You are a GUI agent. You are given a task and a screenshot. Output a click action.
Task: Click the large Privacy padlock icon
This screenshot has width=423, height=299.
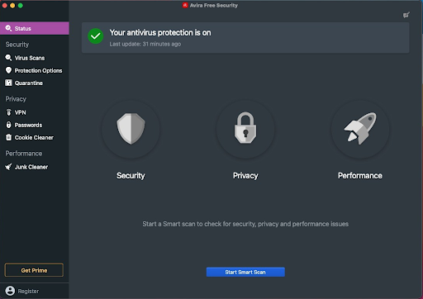(245, 127)
